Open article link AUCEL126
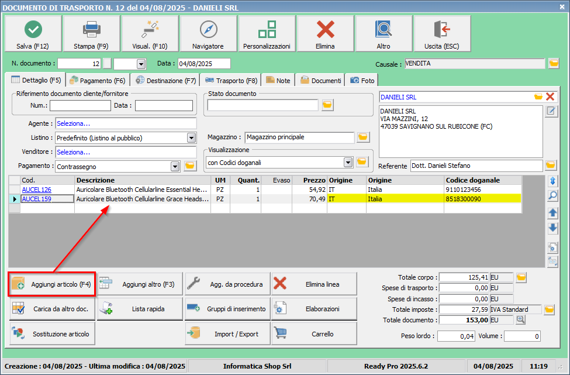Screen dimensions: 570x375 (x=36, y=190)
